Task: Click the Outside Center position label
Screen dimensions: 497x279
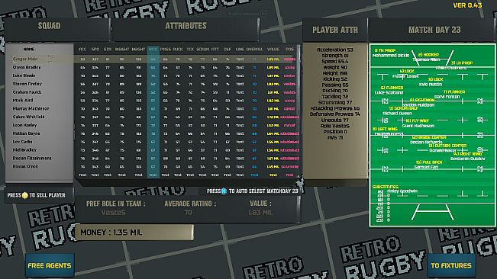Action: (x=447, y=146)
